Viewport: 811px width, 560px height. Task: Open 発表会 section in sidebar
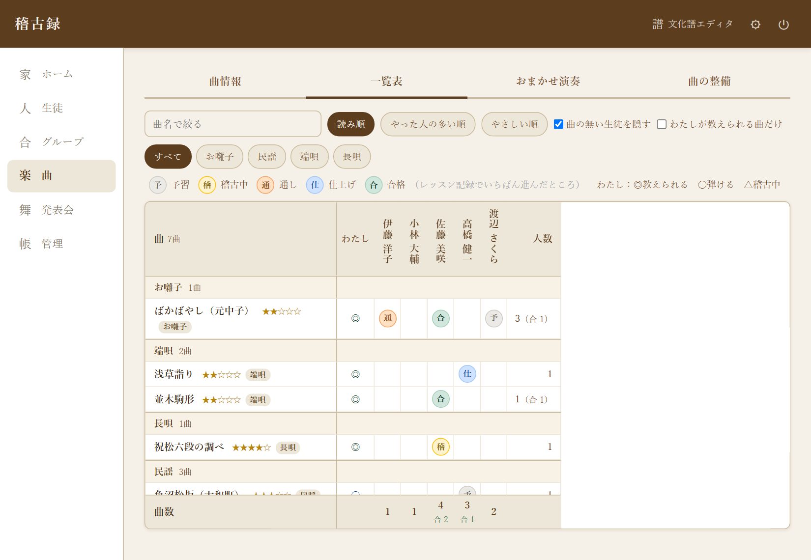click(61, 210)
